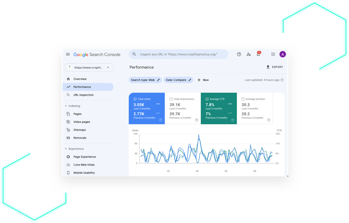Click the URL inspection magnifier icon
This screenshot has width=349, height=223.
pyautogui.click(x=68, y=95)
